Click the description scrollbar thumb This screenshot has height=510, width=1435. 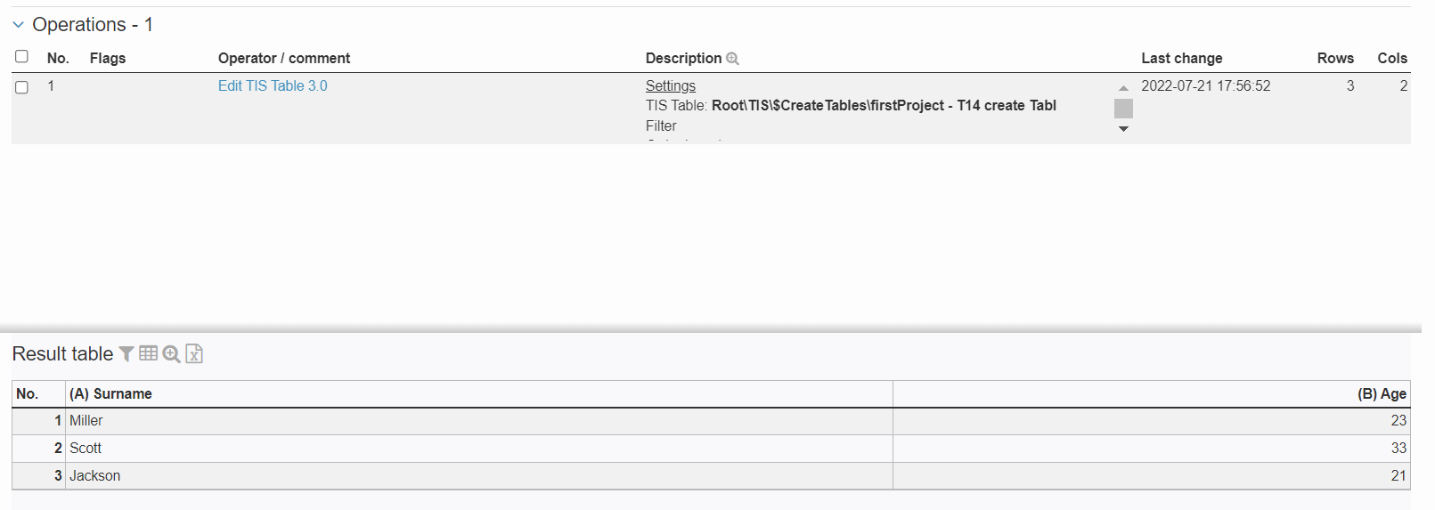[x=1123, y=109]
